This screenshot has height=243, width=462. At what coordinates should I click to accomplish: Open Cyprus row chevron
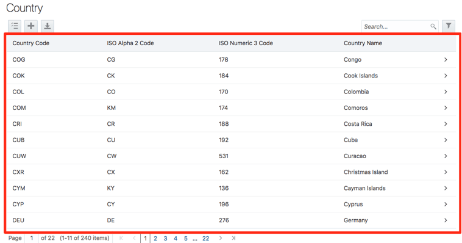(x=446, y=205)
